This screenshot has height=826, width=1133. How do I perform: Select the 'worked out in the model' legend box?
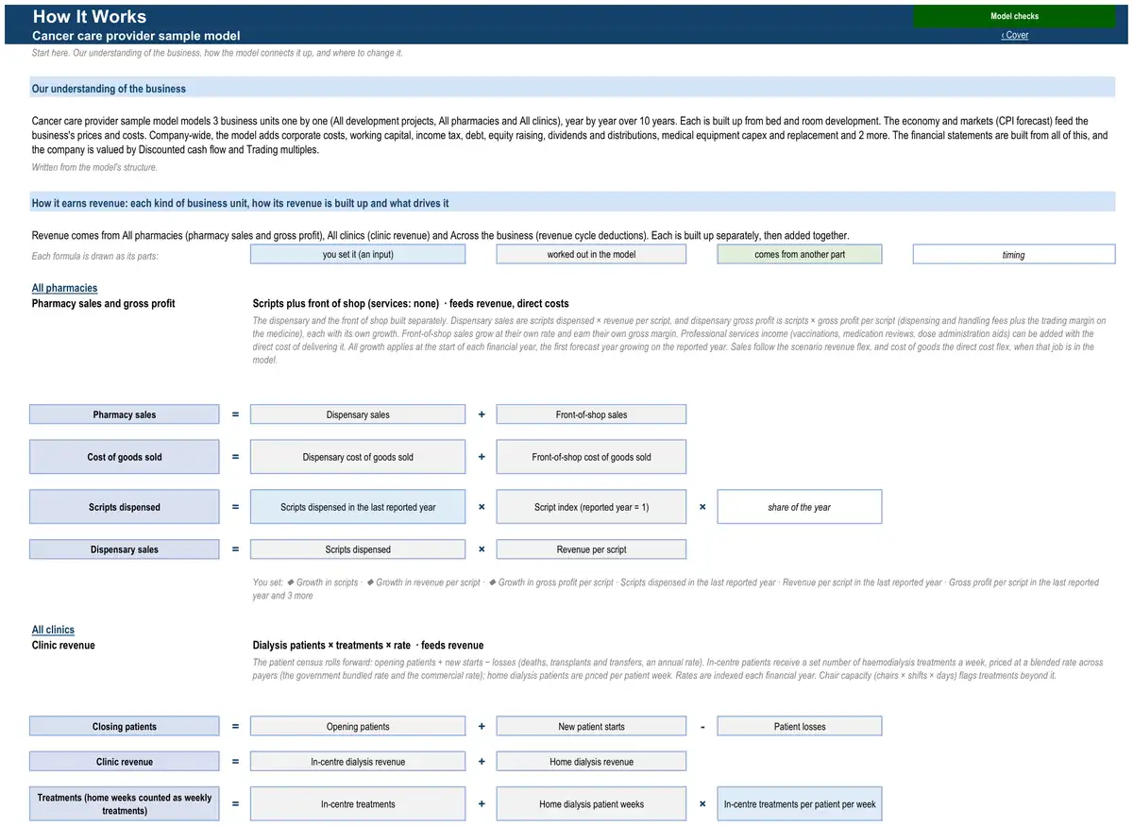coord(591,254)
